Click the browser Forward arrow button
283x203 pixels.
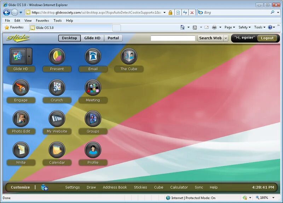pos(15,12)
